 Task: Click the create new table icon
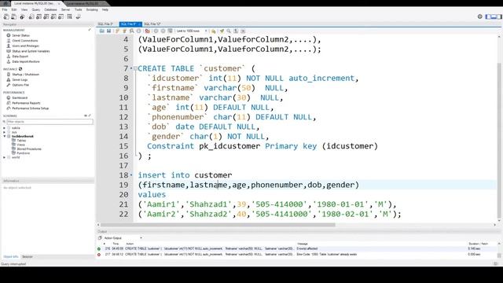39,17
